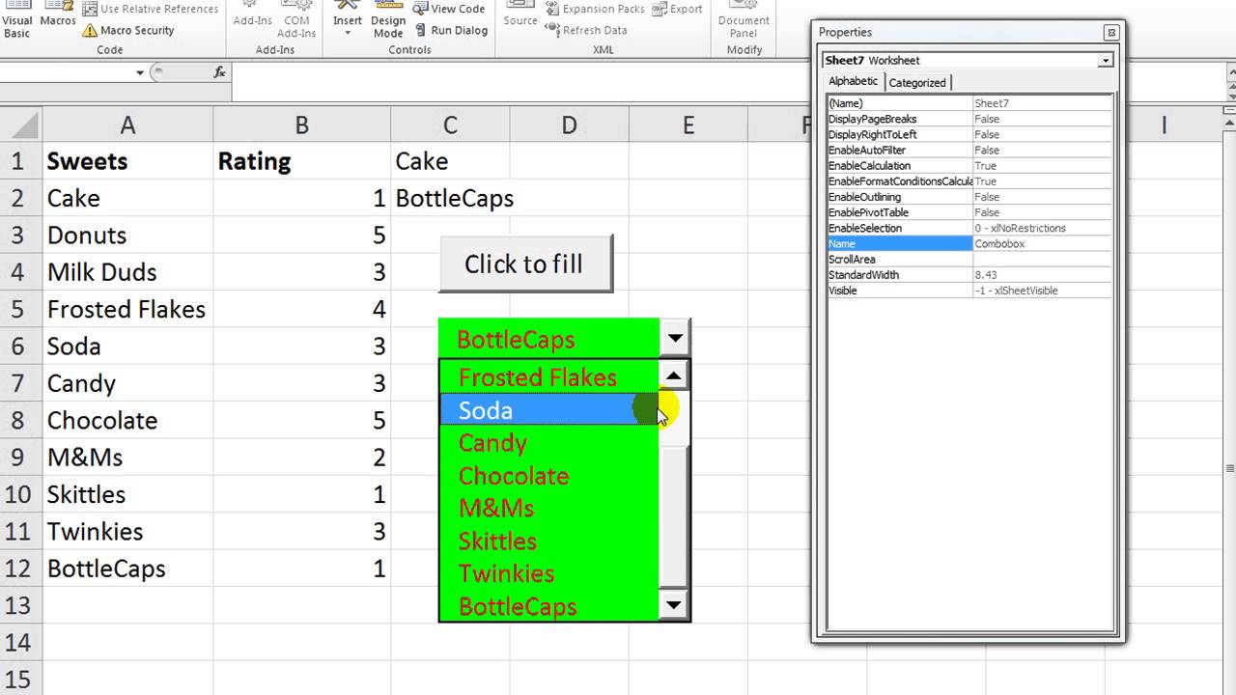Click View Code in Controls group
The width and height of the screenshot is (1236, 695).
(x=449, y=9)
